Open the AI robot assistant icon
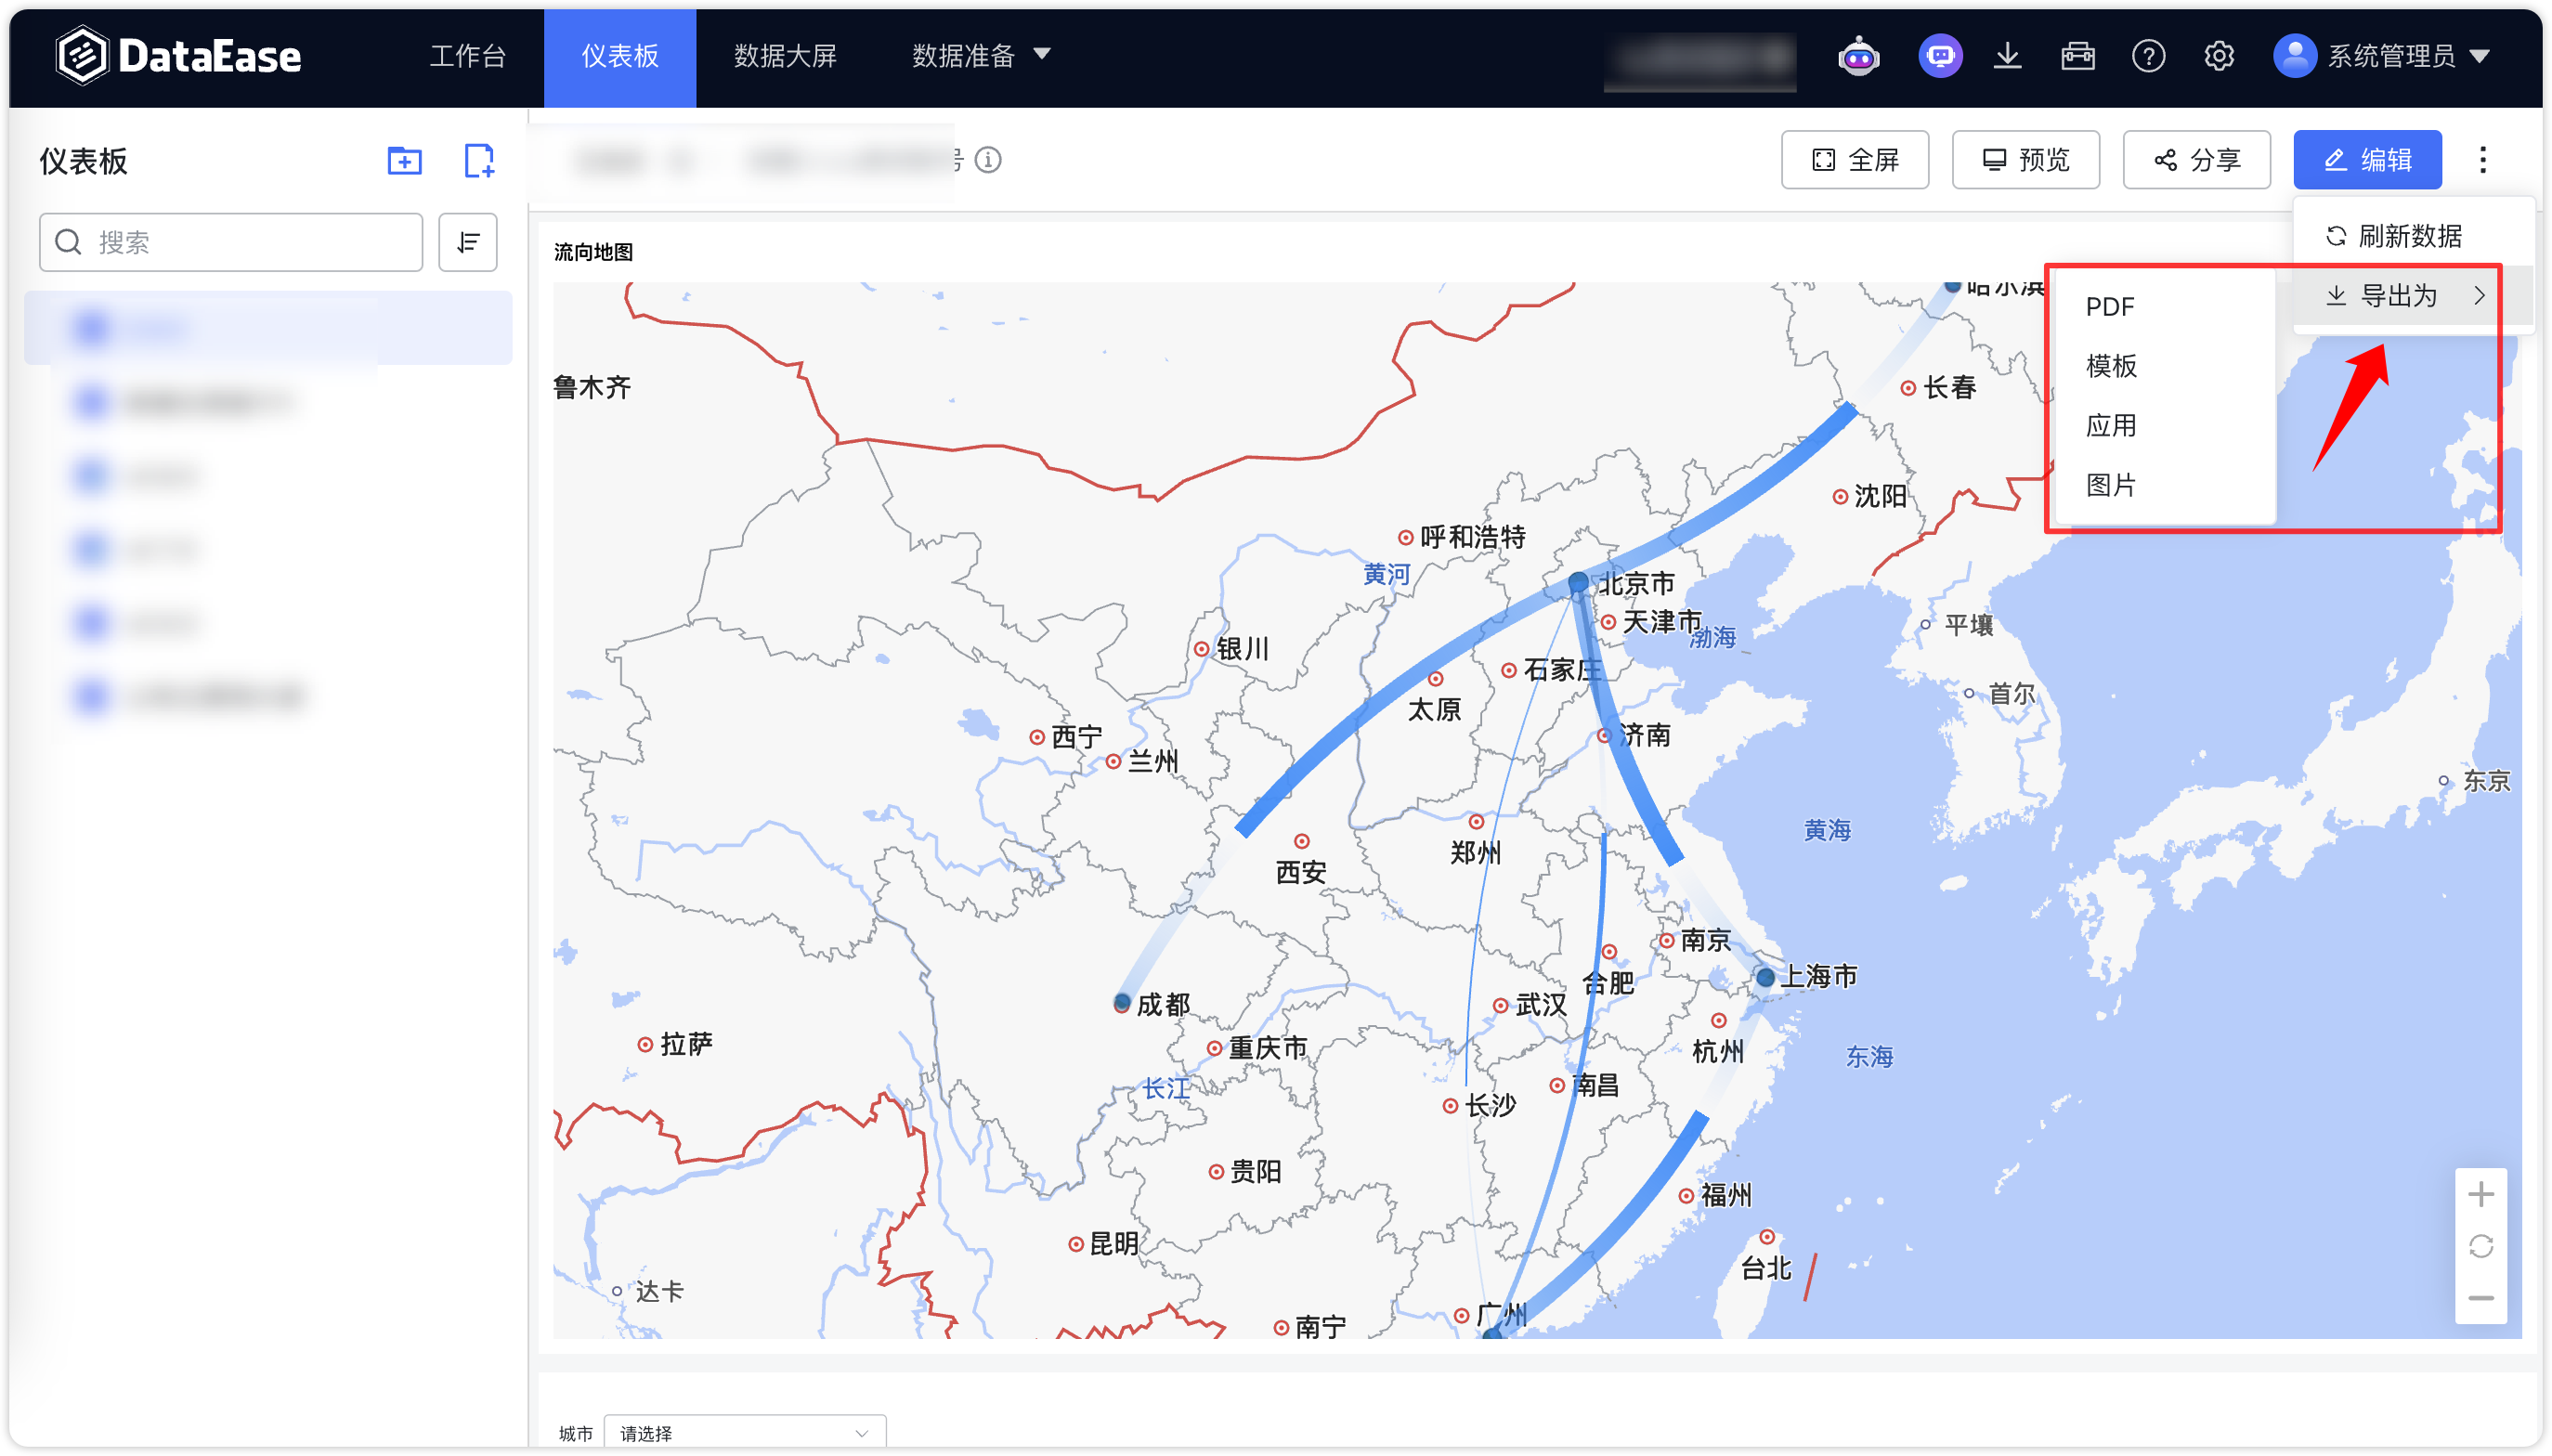This screenshot has width=2552, height=1456. [1858, 56]
